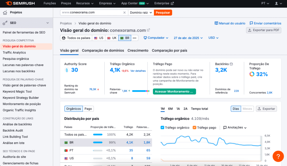This screenshot has height=166, width=287.
Task: Open Keyword Magic Tool link
Action: pos(17,92)
